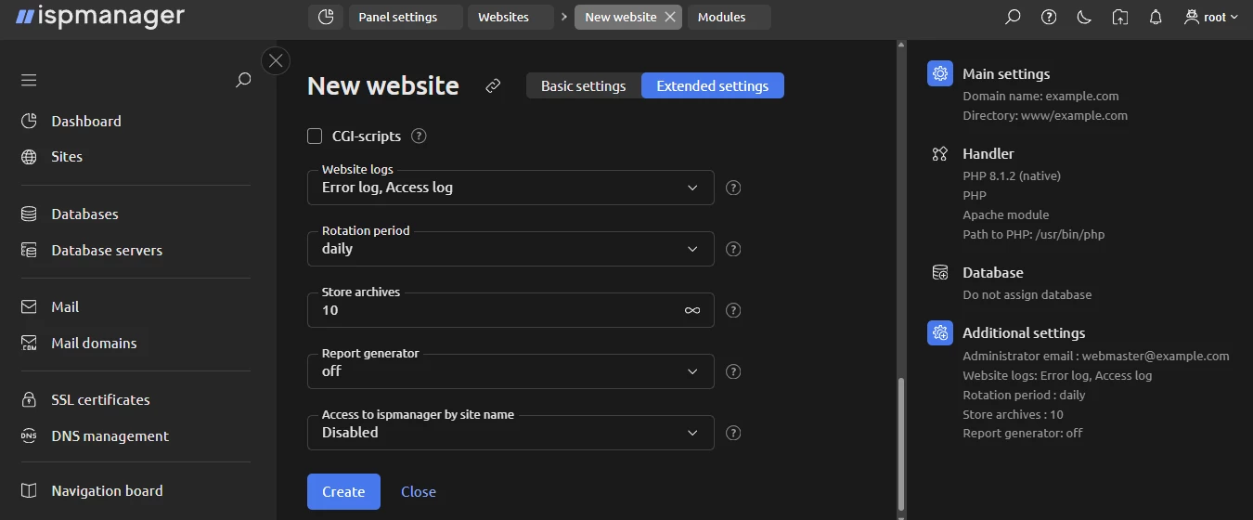Click the form's vertical scrollbar

900,444
